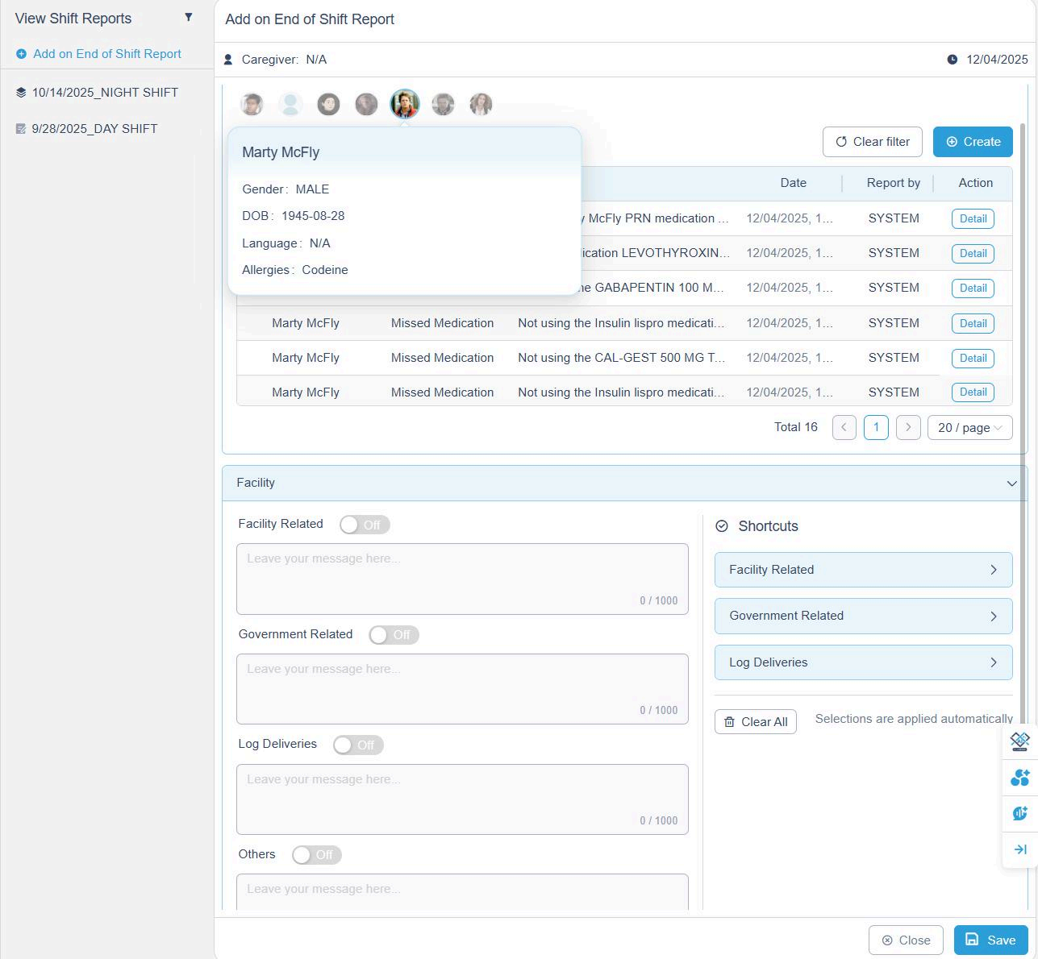Toggle the Facility Related switch on

(x=365, y=525)
